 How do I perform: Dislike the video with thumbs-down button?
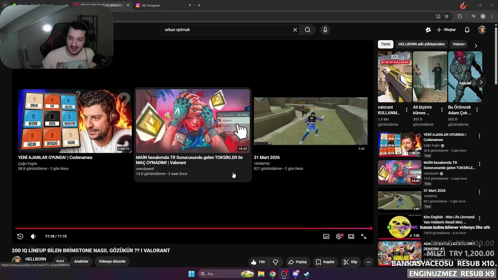point(275,262)
